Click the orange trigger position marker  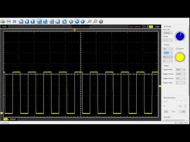pos(74,30)
